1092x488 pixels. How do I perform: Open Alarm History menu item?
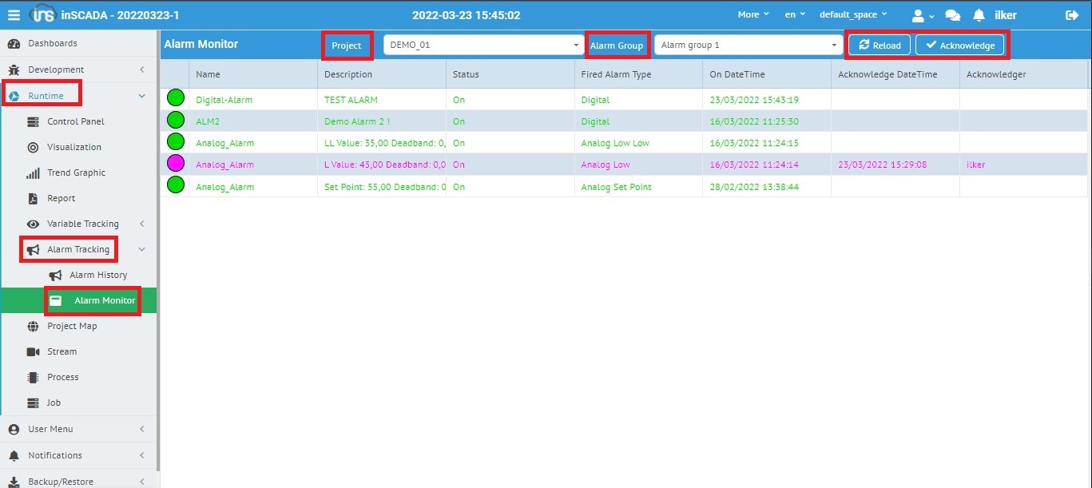pyautogui.click(x=97, y=275)
